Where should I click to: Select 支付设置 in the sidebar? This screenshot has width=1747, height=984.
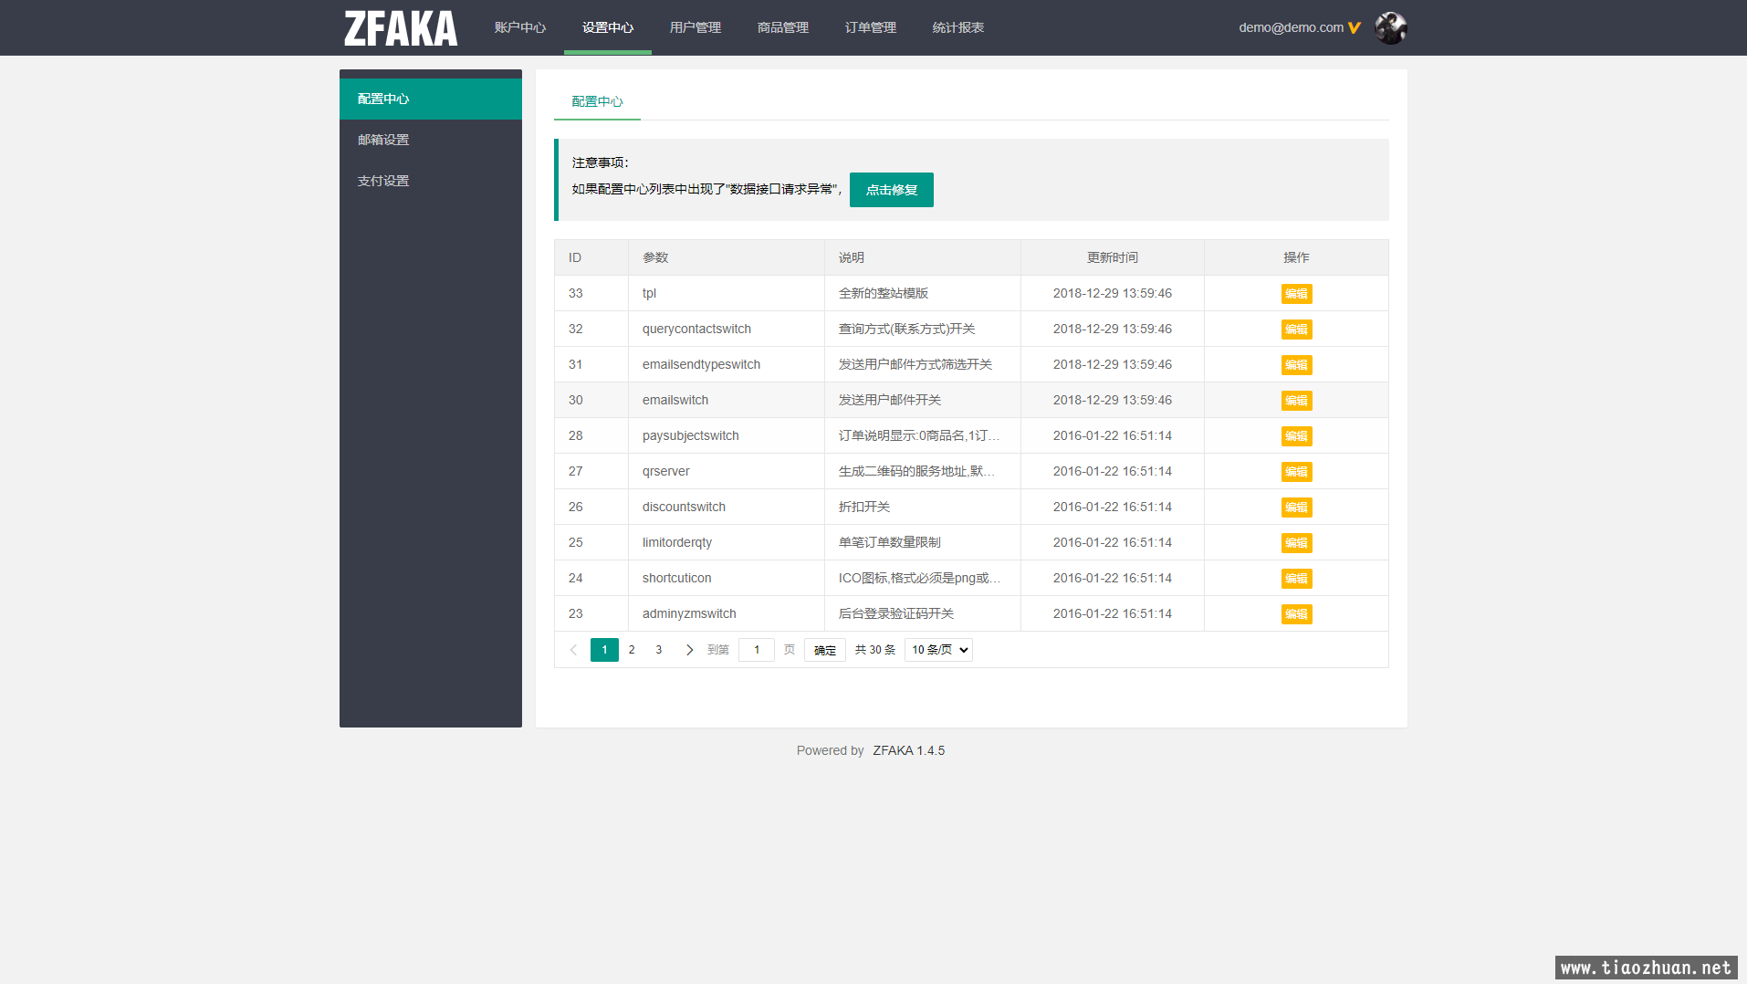coord(383,181)
